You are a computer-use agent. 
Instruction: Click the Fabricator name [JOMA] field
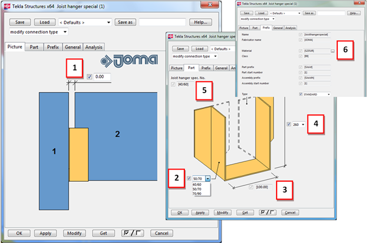click(317, 40)
